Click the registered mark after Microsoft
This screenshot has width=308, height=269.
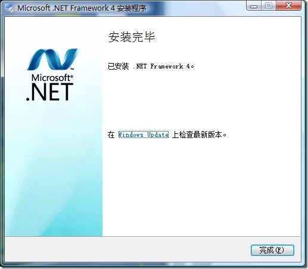[71, 76]
